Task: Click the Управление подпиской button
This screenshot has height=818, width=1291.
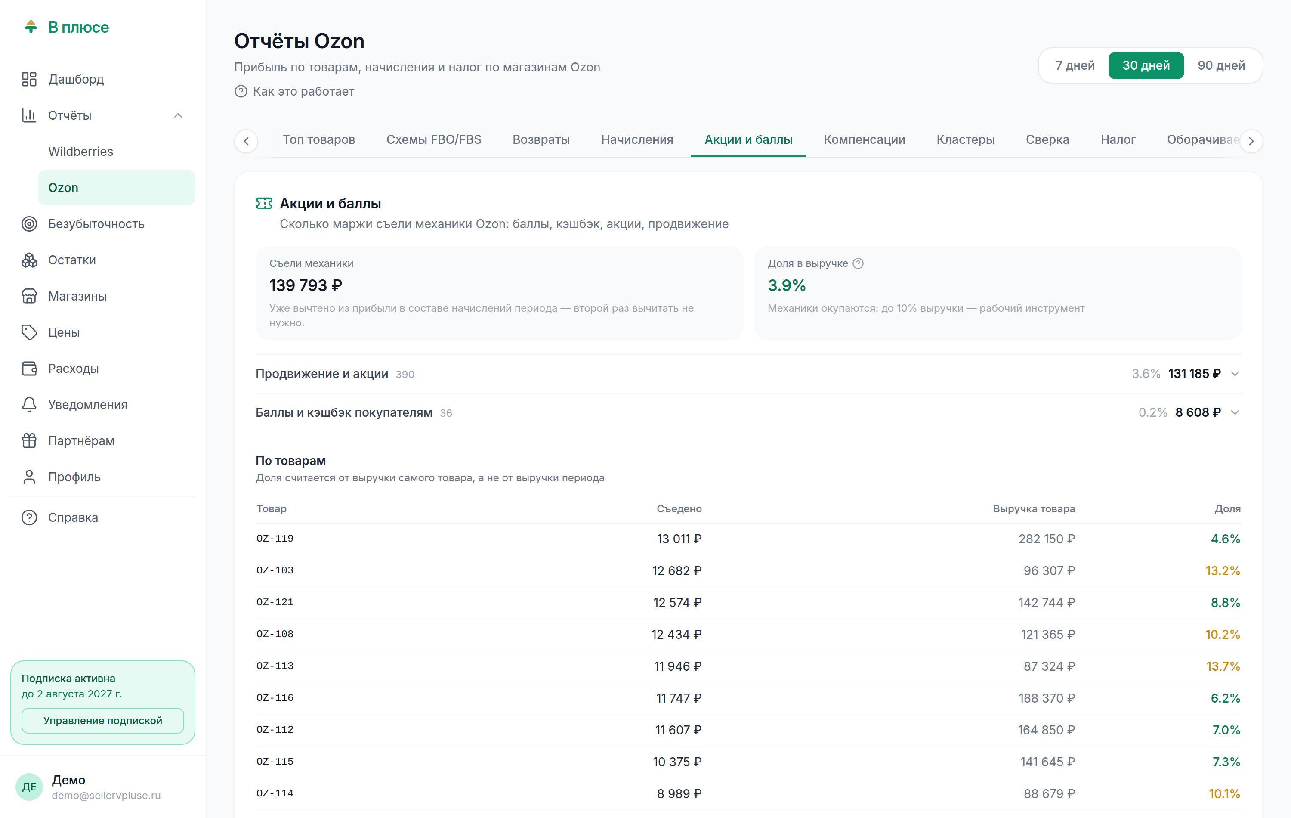Action: click(103, 720)
